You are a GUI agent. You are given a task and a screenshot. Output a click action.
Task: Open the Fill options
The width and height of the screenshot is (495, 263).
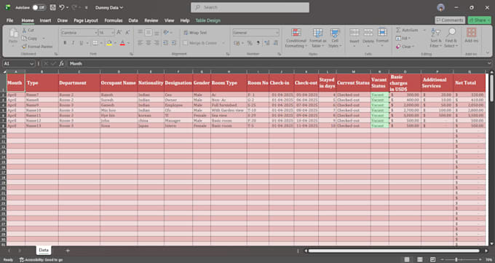pos(403,39)
